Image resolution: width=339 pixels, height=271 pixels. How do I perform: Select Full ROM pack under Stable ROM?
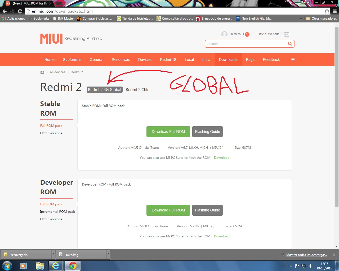(x=51, y=126)
